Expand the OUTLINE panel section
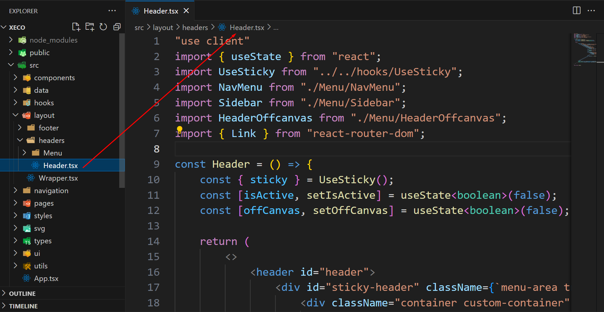Screen dimensions: 604x312 pos(62,293)
